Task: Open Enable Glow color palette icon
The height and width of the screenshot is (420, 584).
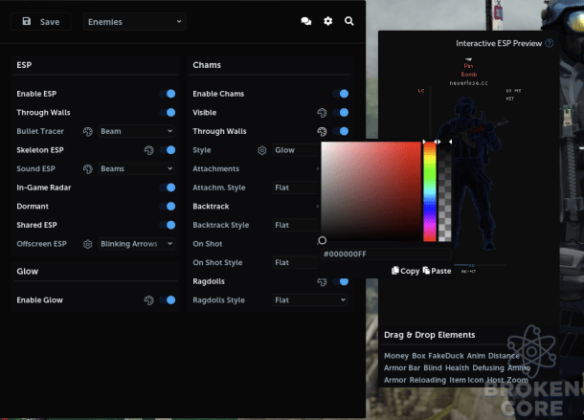Action: pyautogui.click(x=149, y=300)
